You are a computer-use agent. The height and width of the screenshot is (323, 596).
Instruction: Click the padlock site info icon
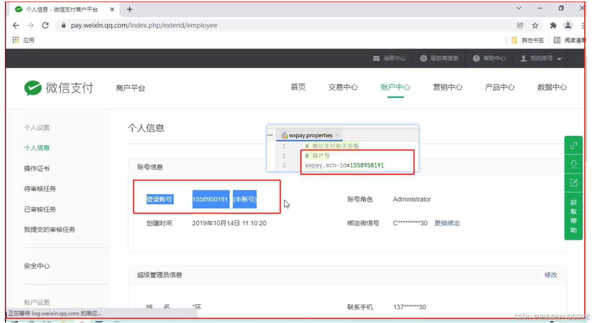tap(63, 25)
